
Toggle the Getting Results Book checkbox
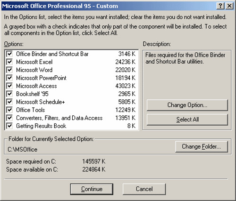coord(9,126)
